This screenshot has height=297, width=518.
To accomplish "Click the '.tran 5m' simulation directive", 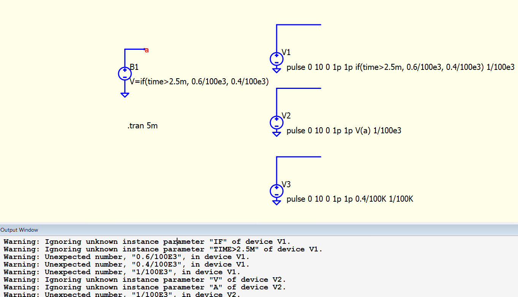I will point(143,126).
